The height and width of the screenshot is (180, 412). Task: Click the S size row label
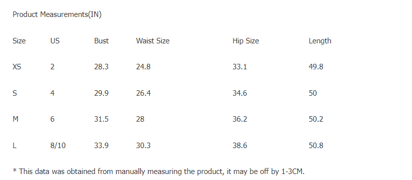tap(15, 93)
